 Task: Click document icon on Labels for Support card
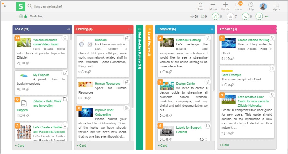208,126
